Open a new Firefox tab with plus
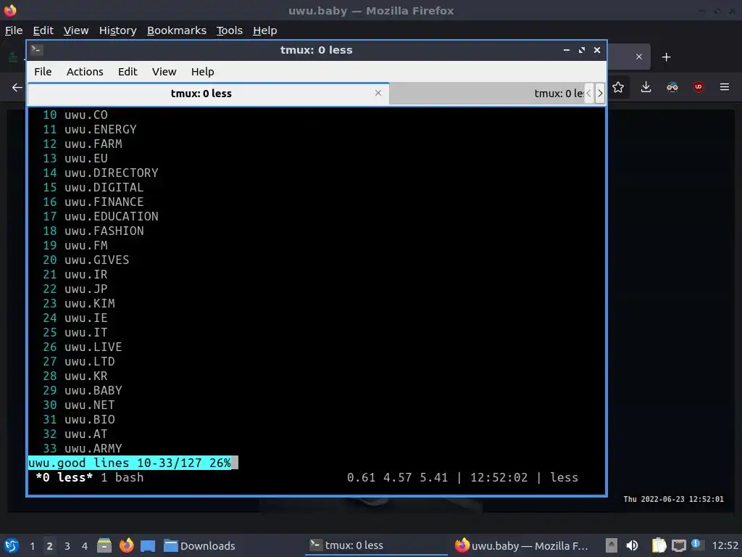Screen dimensions: 742x557 coord(667,57)
